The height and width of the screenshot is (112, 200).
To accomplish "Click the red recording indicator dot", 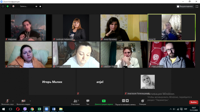I will click(13, 6).
